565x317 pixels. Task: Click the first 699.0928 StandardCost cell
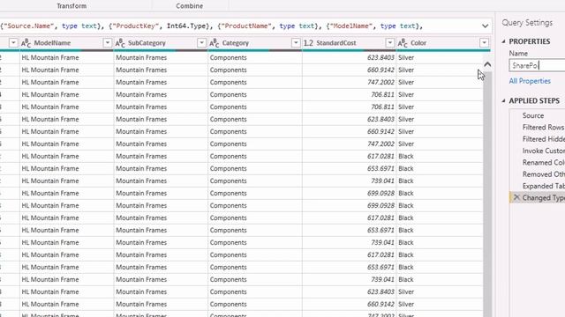[349, 193]
